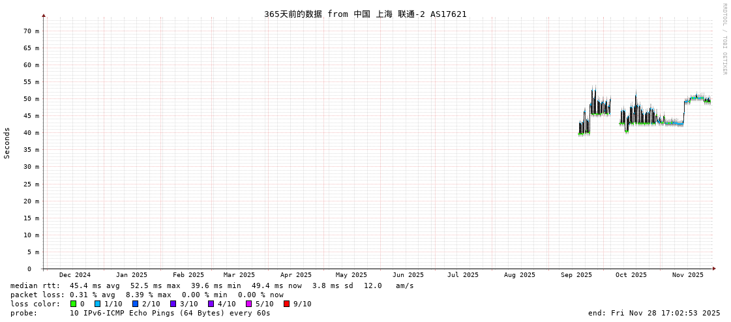Click the 70 m y-axis tick label
The height and width of the screenshot is (322, 731).
[32, 31]
